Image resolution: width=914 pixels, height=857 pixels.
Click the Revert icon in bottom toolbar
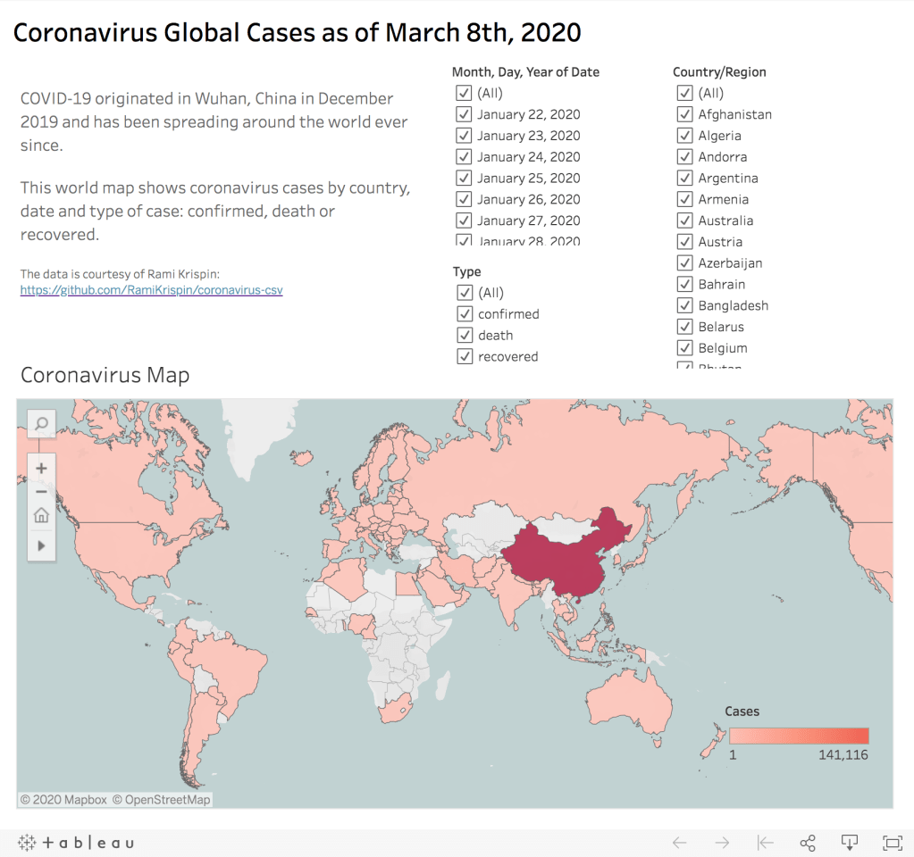(765, 843)
